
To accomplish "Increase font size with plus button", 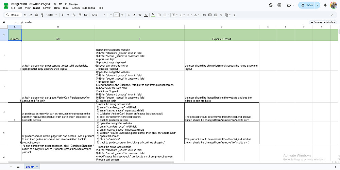I will pyautogui.click(x=122, y=15).
